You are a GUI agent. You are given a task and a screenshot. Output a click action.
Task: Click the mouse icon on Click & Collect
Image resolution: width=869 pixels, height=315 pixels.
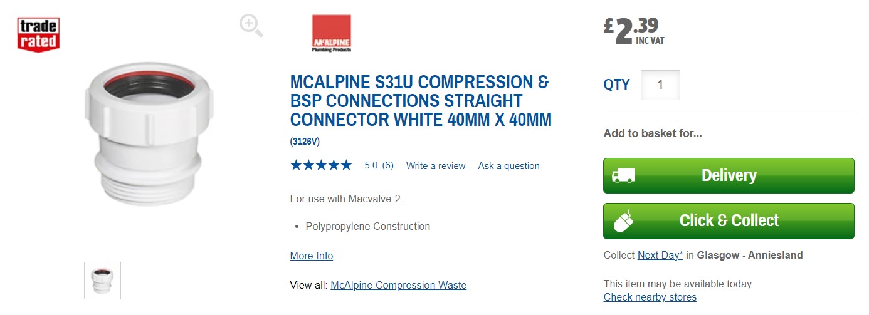[623, 220]
